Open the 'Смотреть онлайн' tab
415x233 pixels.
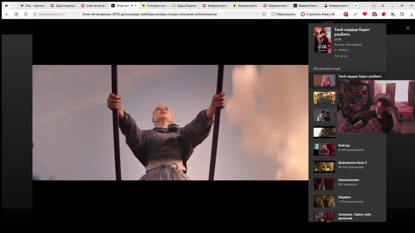click(154, 6)
